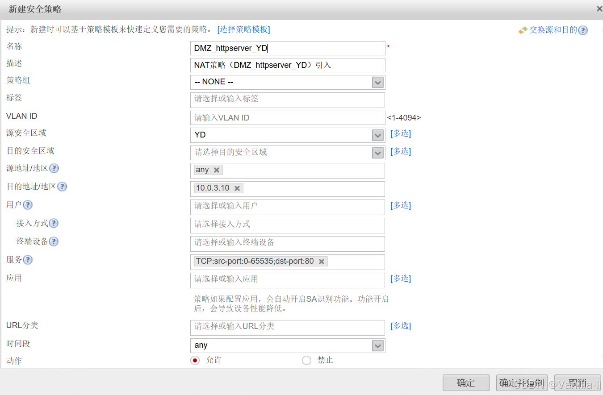Click 多选 next to 用户
The width and height of the screenshot is (603, 395).
pos(401,205)
